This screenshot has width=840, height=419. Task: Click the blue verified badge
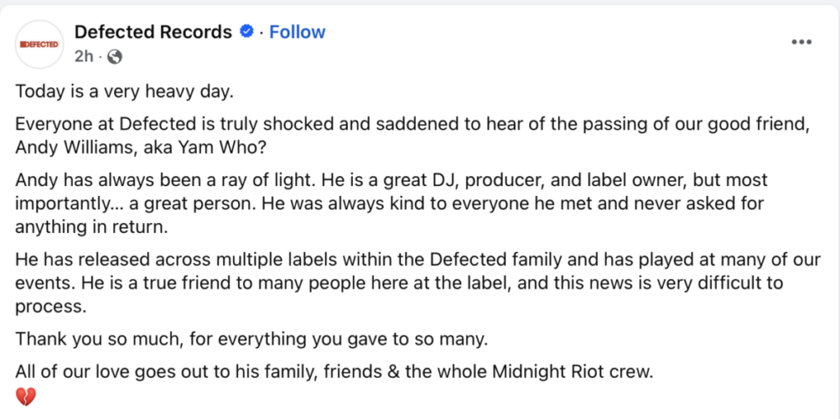246,32
